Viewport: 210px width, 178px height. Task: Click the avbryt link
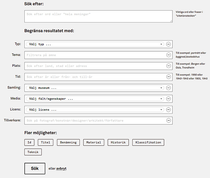(61, 169)
